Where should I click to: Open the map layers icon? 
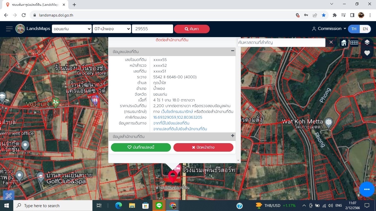(x=367, y=42)
